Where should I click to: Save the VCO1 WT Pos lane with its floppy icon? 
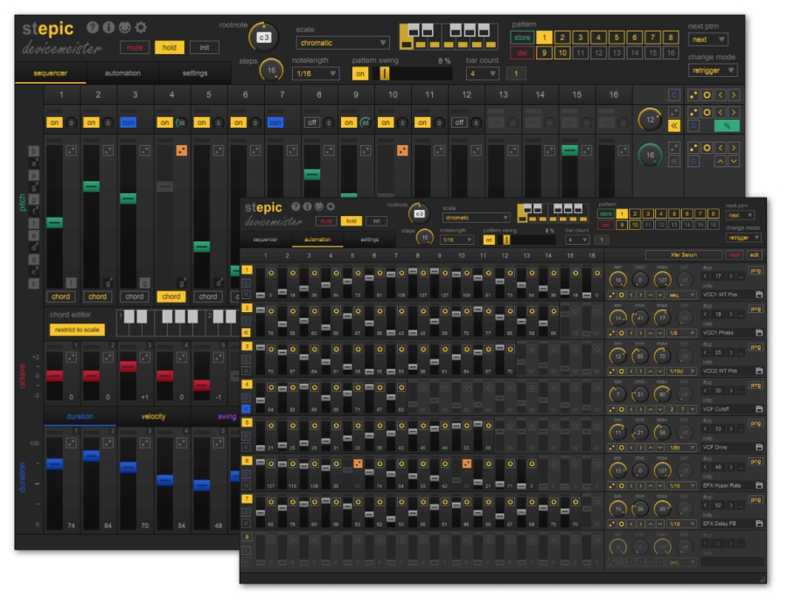coord(759,295)
